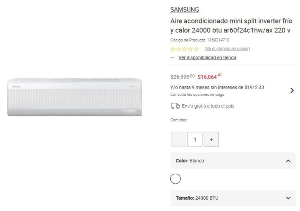The height and width of the screenshot is (211, 300).
Task: Click the quantity input field
Action: [x=195, y=140]
